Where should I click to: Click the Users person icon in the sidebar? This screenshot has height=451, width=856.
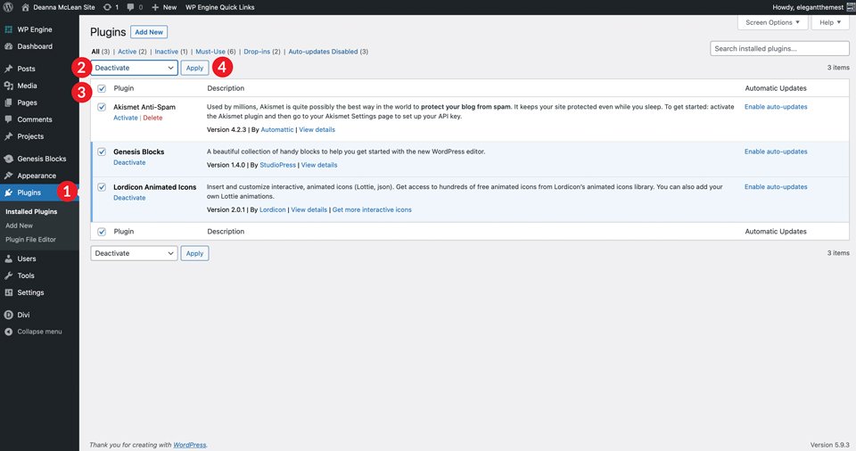(x=8, y=258)
